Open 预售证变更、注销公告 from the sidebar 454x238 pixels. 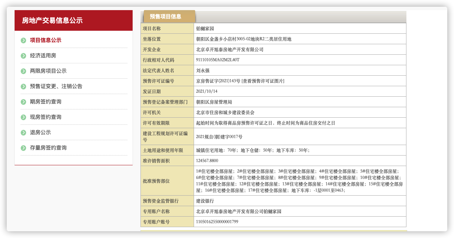tap(56, 87)
